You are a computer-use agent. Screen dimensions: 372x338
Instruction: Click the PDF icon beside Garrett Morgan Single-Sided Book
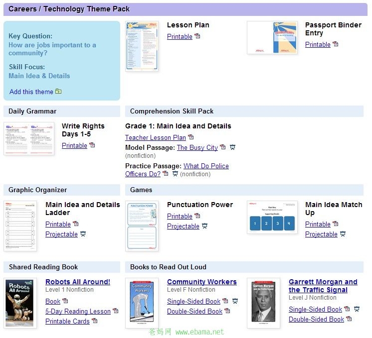(347, 309)
